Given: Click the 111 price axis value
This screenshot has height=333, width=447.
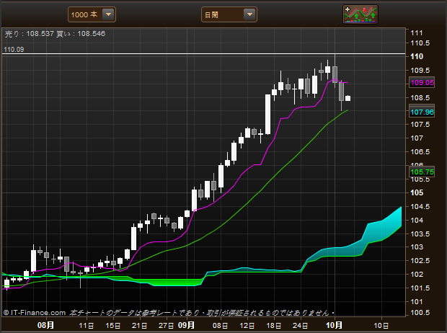Looking at the screenshot, I should click(x=417, y=33).
